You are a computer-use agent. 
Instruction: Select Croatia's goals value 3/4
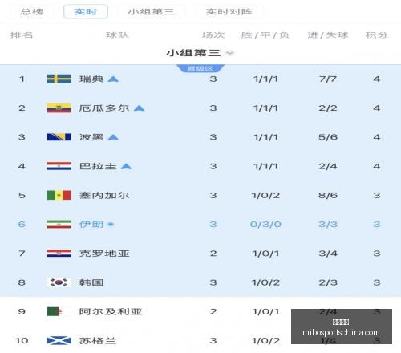pyautogui.click(x=328, y=254)
